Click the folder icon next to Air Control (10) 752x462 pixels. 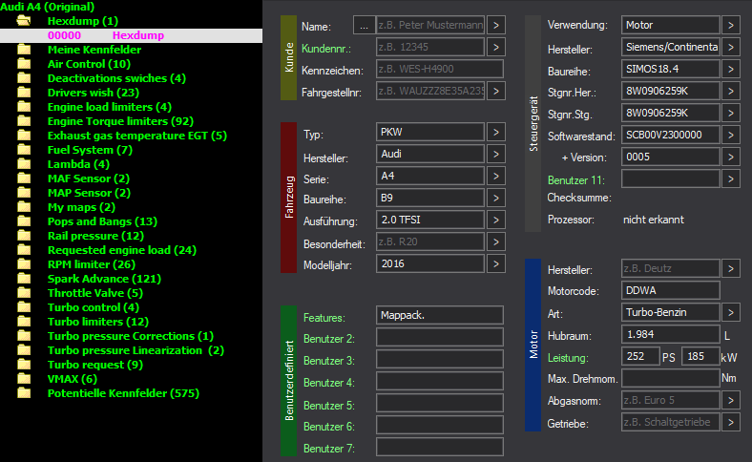coord(24,64)
